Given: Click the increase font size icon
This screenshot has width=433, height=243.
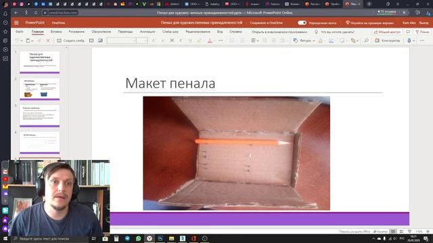Looking at the screenshot, I should pos(154,40).
